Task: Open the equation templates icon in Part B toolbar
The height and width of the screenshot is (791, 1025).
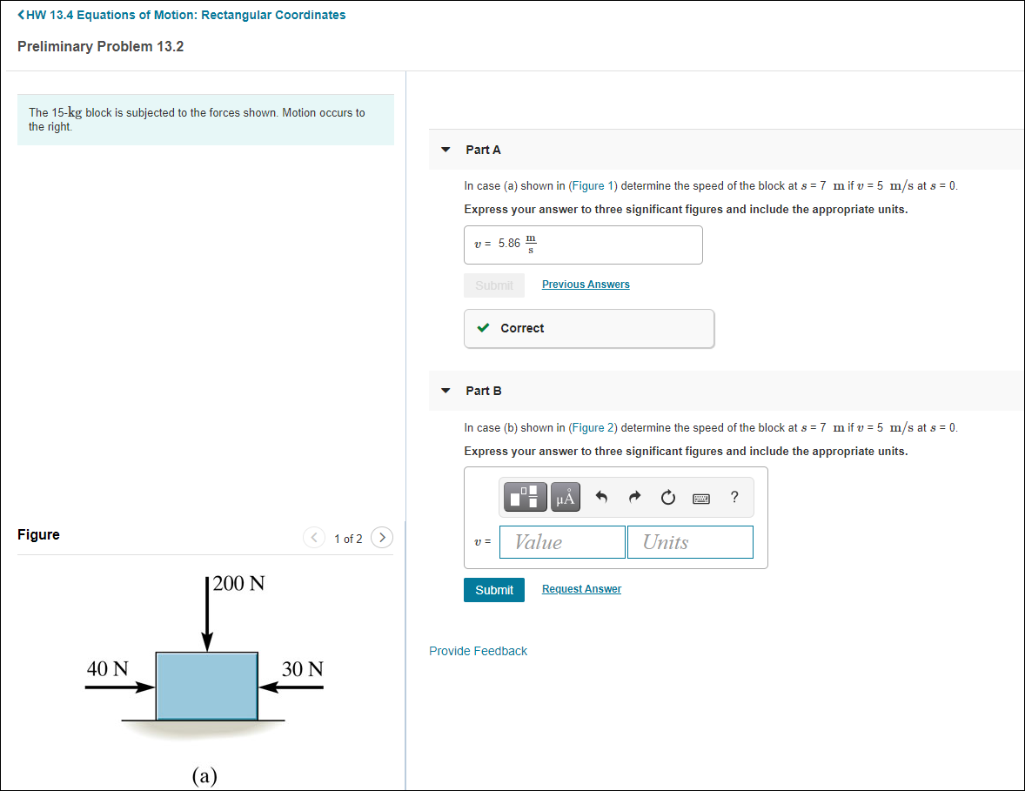Action: [523, 496]
